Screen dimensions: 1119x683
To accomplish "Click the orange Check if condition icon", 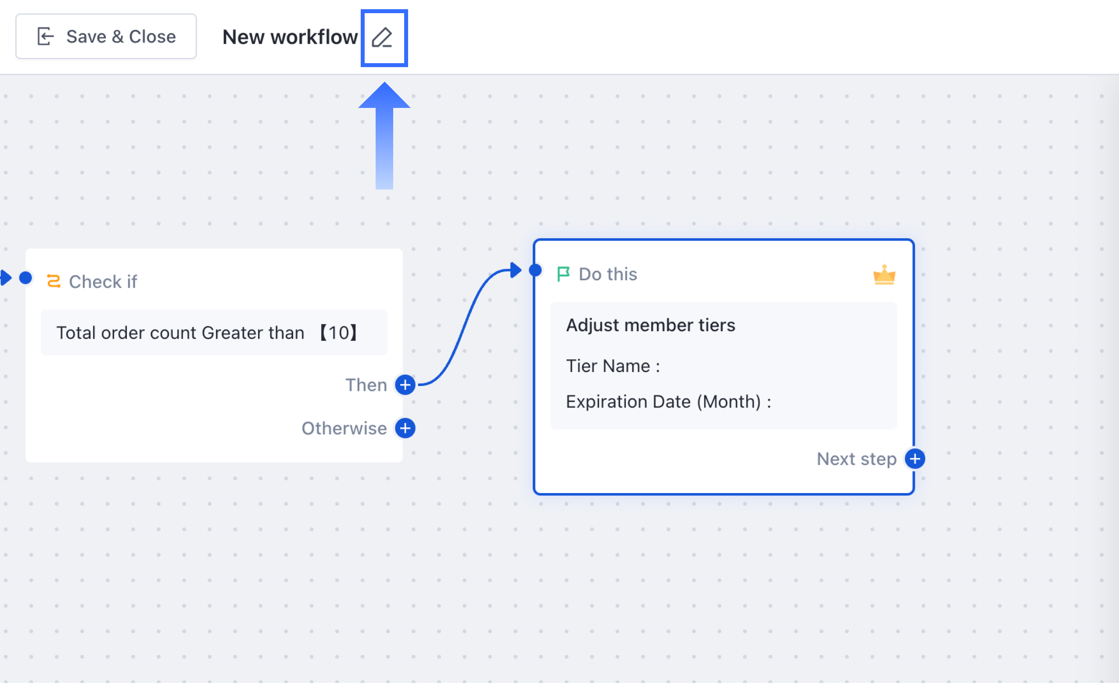I will (54, 282).
